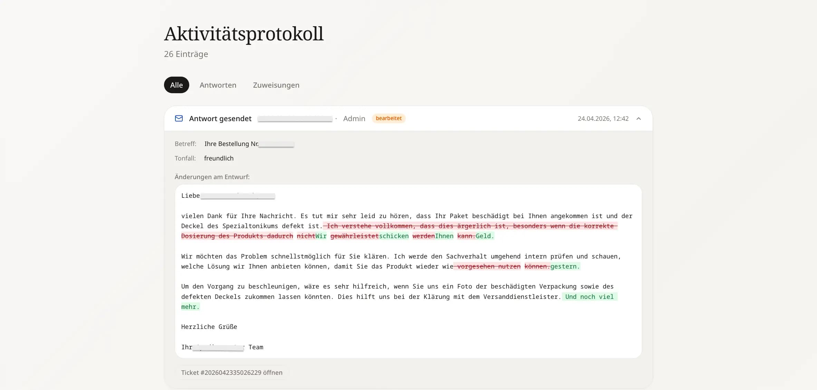Open Ticket #2026042335026229
817x390 pixels.
232,372
